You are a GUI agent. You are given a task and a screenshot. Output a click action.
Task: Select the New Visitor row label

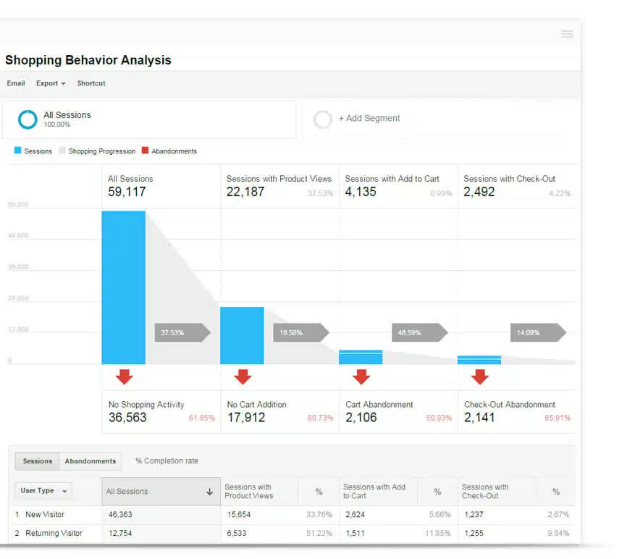pos(45,515)
